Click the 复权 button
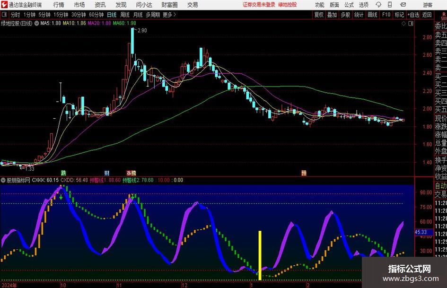Viewport: 447px width, 288px height. tap(319, 15)
